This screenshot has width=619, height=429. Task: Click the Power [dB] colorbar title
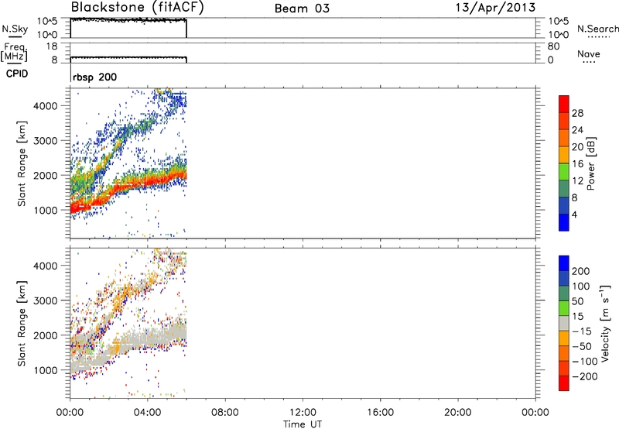tap(591, 163)
